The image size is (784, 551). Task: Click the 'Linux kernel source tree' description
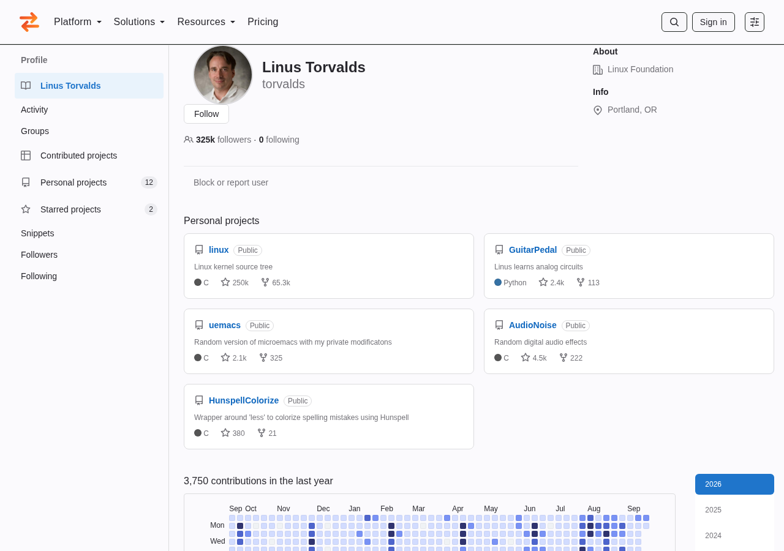[233, 267]
